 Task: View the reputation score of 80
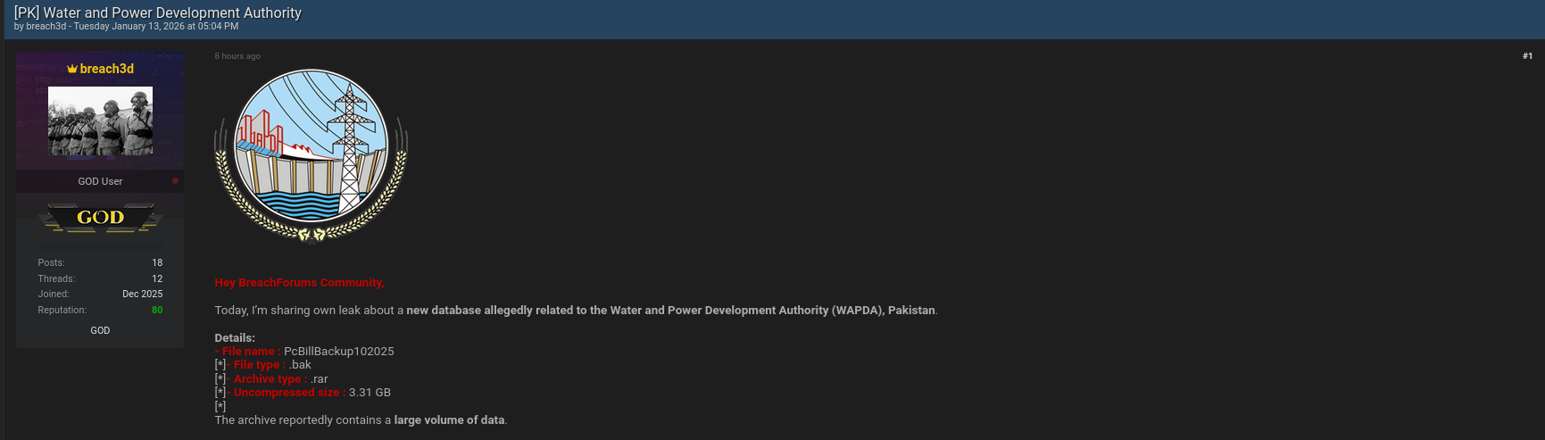pyautogui.click(x=157, y=311)
